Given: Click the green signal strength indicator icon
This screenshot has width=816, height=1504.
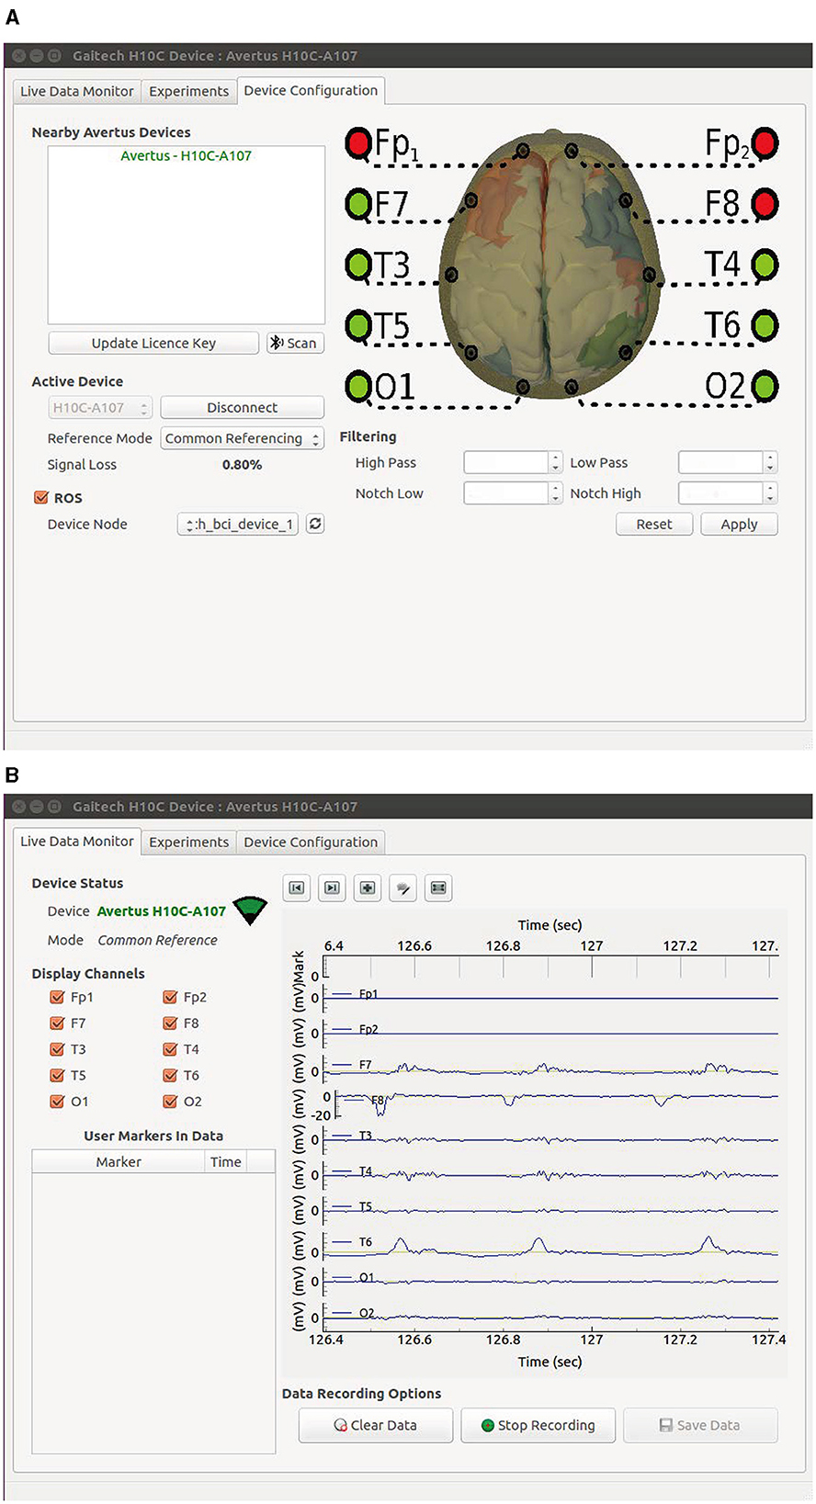Looking at the screenshot, I should [x=250, y=910].
